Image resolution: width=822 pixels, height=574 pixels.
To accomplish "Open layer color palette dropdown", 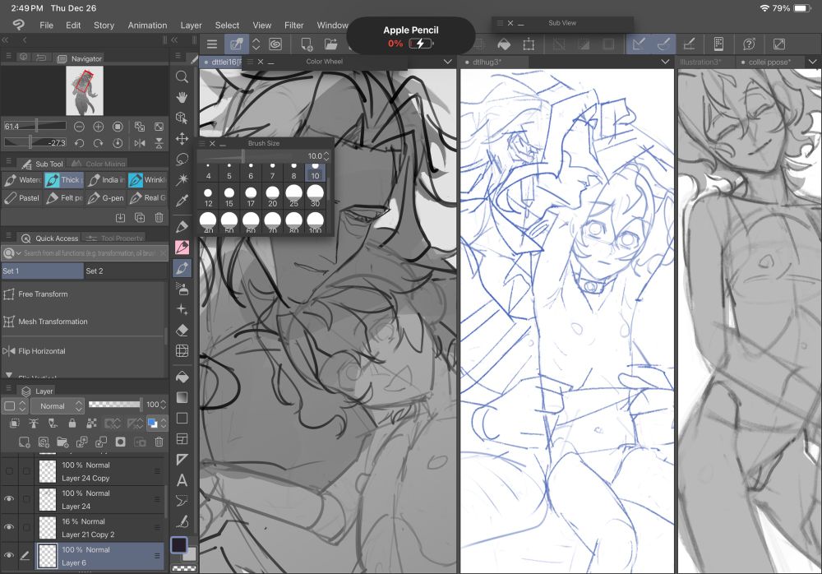I will [14, 405].
